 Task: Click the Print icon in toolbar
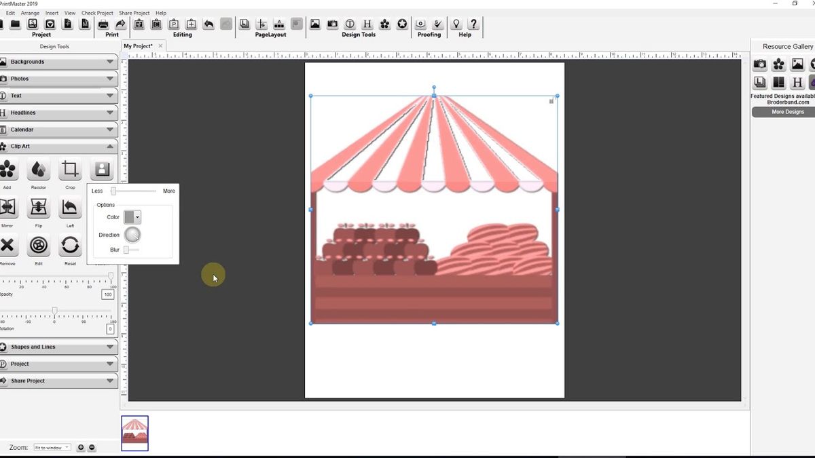tap(103, 24)
